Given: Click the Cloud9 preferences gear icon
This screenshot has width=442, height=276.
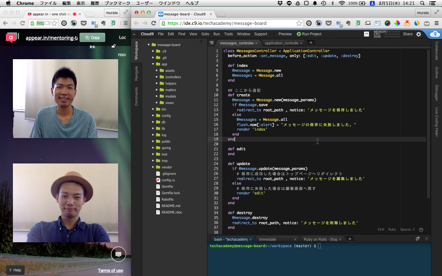Looking at the screenshot, I should tap(419, 34).
